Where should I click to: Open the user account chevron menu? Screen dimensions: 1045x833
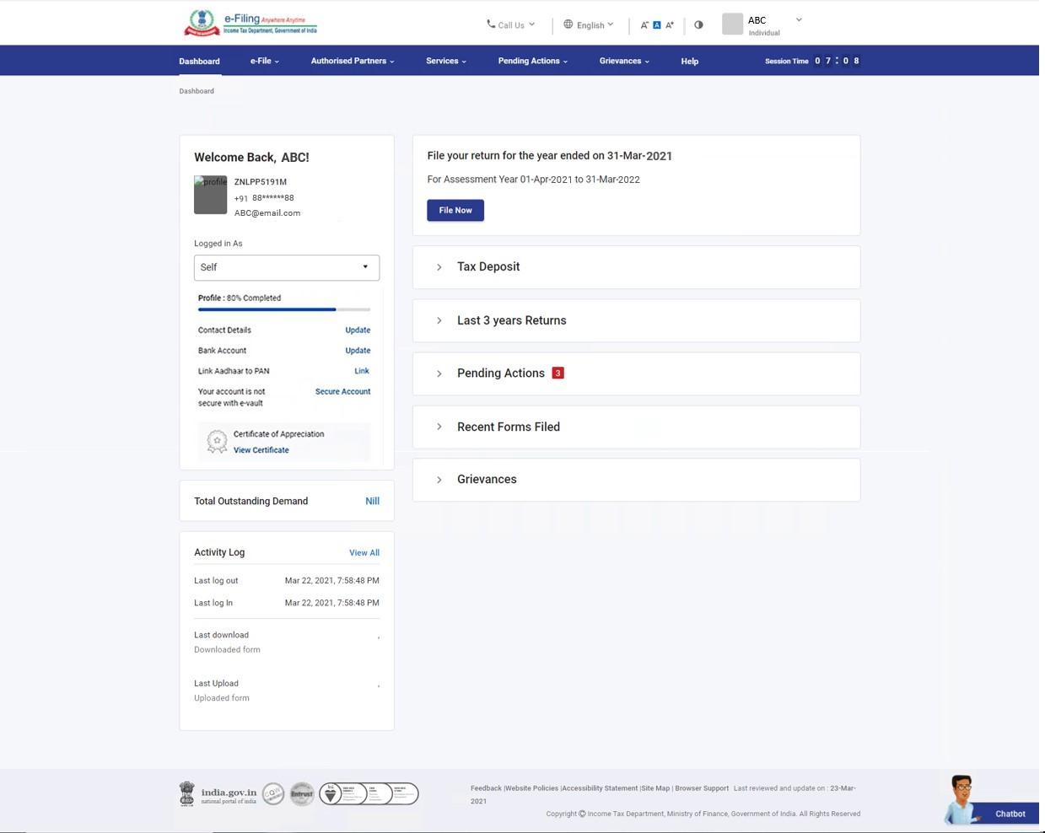click(797, 19)
